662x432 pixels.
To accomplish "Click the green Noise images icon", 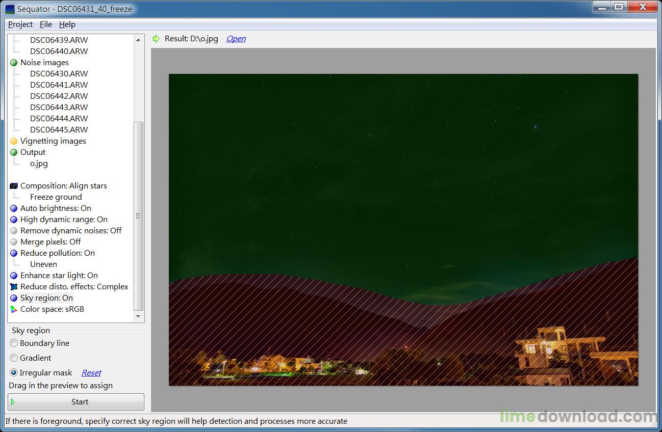I will (x=14, y=63).
